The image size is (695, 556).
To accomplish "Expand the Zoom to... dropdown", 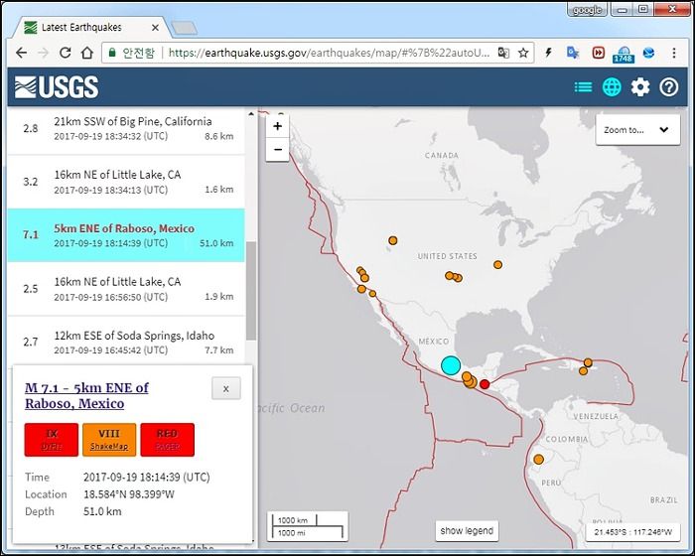I will [637, 130].
